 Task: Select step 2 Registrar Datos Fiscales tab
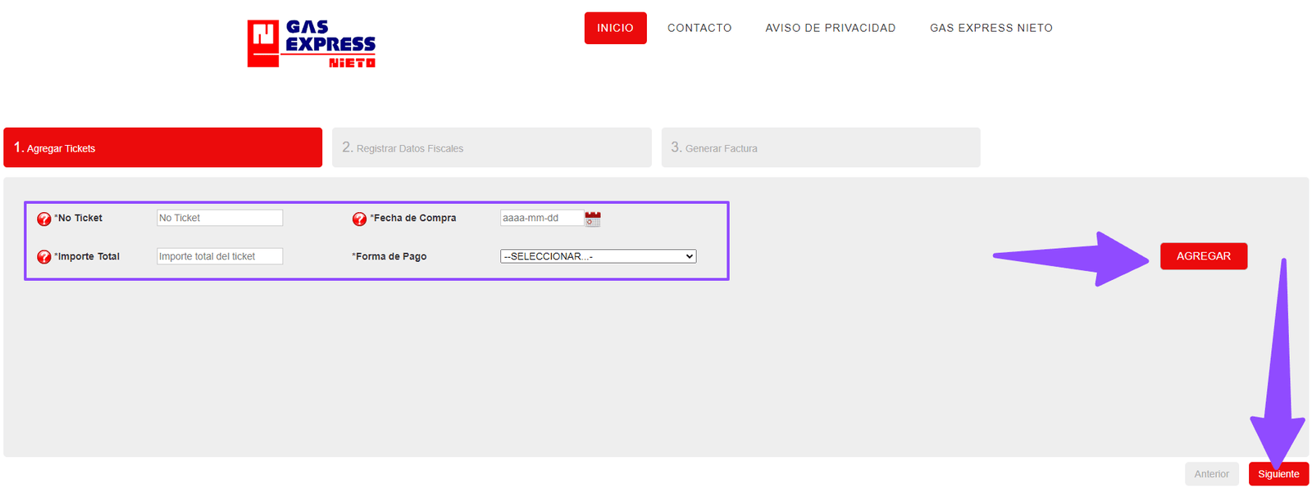[x=492, y=147]
